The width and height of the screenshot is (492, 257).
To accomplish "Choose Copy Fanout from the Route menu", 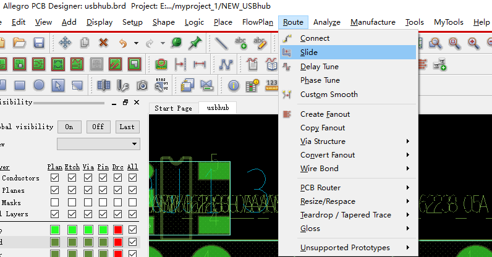I will coord(348,128).
